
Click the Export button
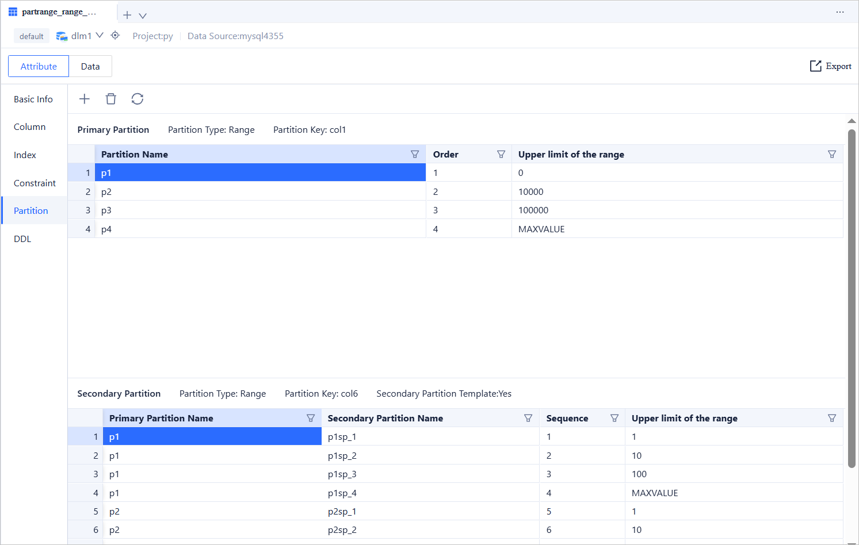pos(831,66)
